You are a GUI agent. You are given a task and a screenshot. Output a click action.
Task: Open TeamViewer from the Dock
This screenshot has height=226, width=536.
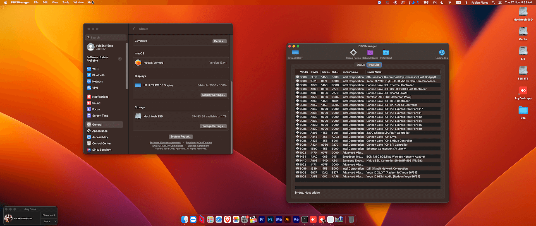pyautogui.click(x=193, y=220)
